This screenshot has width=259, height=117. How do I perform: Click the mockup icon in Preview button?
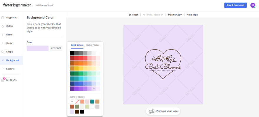[151, 111]
